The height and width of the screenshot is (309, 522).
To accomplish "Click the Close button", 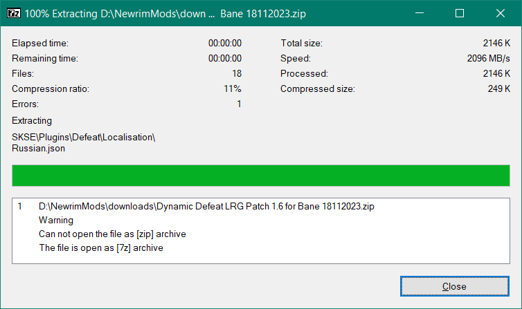I will tap(454, 286).
